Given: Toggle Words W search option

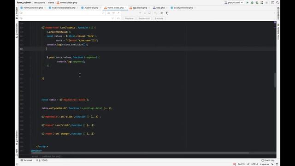Looking at the screenshot, I should pos(114,13).
